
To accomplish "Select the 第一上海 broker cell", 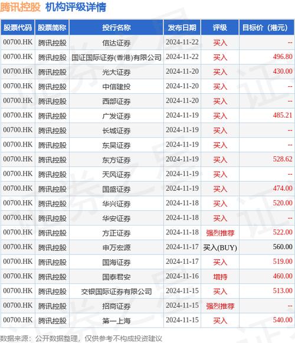I will click(116, 321).
